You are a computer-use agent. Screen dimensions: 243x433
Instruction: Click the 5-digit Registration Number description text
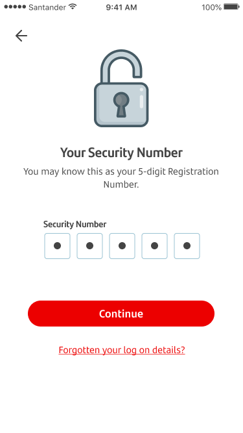[x=121, y=178]
